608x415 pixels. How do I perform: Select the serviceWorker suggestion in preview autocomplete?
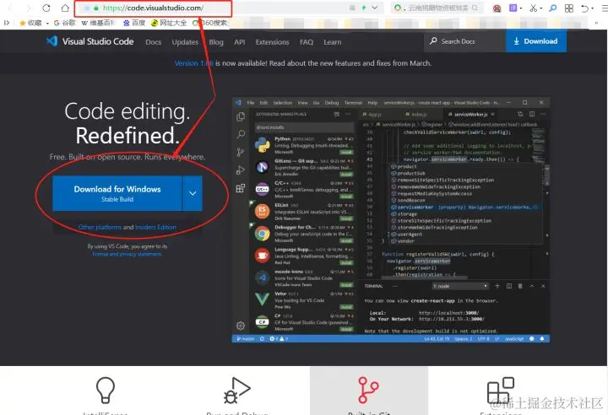point(464,207)
